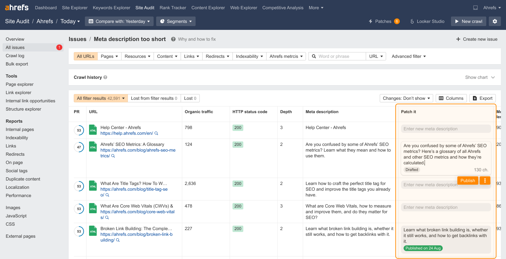Screen dimensions: 506x259
Task: Click the orange Patches count badge
Action: 397,21
